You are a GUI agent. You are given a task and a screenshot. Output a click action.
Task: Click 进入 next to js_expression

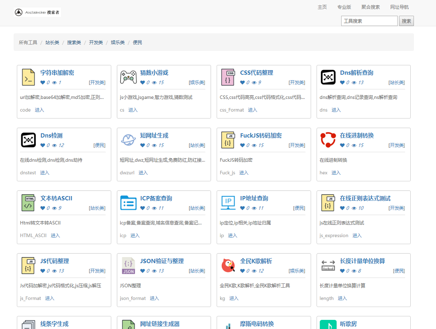click(357, 236)
